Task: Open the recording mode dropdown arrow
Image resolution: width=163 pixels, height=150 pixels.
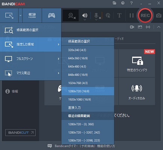Action: (20, 15)
